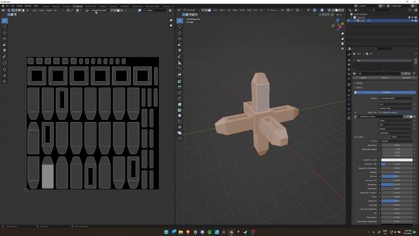Switch perspective/orthographic view icon
Screen dimensions: 419x236
(342, 49)
